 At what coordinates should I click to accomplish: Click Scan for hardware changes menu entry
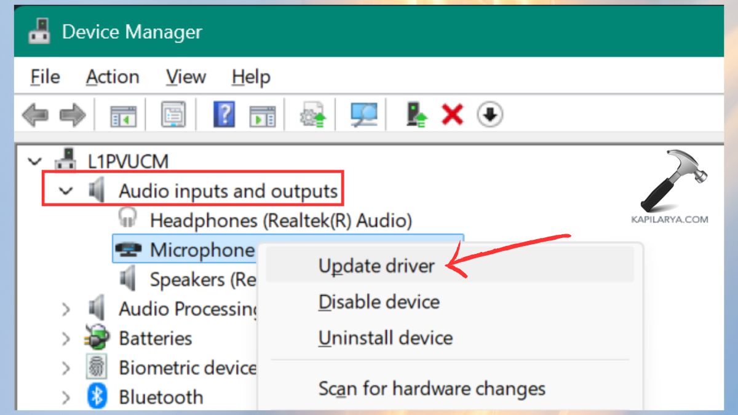point(432,389)
